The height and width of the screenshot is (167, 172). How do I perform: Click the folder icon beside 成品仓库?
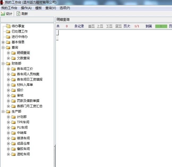point(13,144)
